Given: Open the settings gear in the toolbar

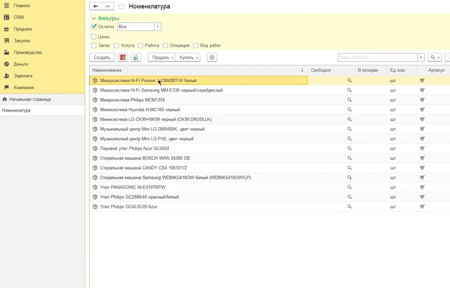Looking at the screenshot, I should pos(212,57).
